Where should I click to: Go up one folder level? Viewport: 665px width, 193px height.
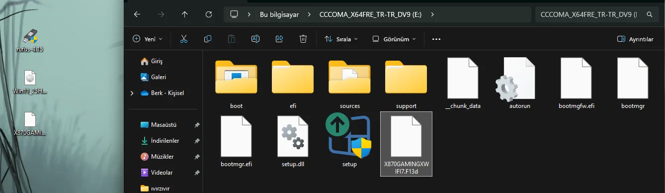(185, 14)
